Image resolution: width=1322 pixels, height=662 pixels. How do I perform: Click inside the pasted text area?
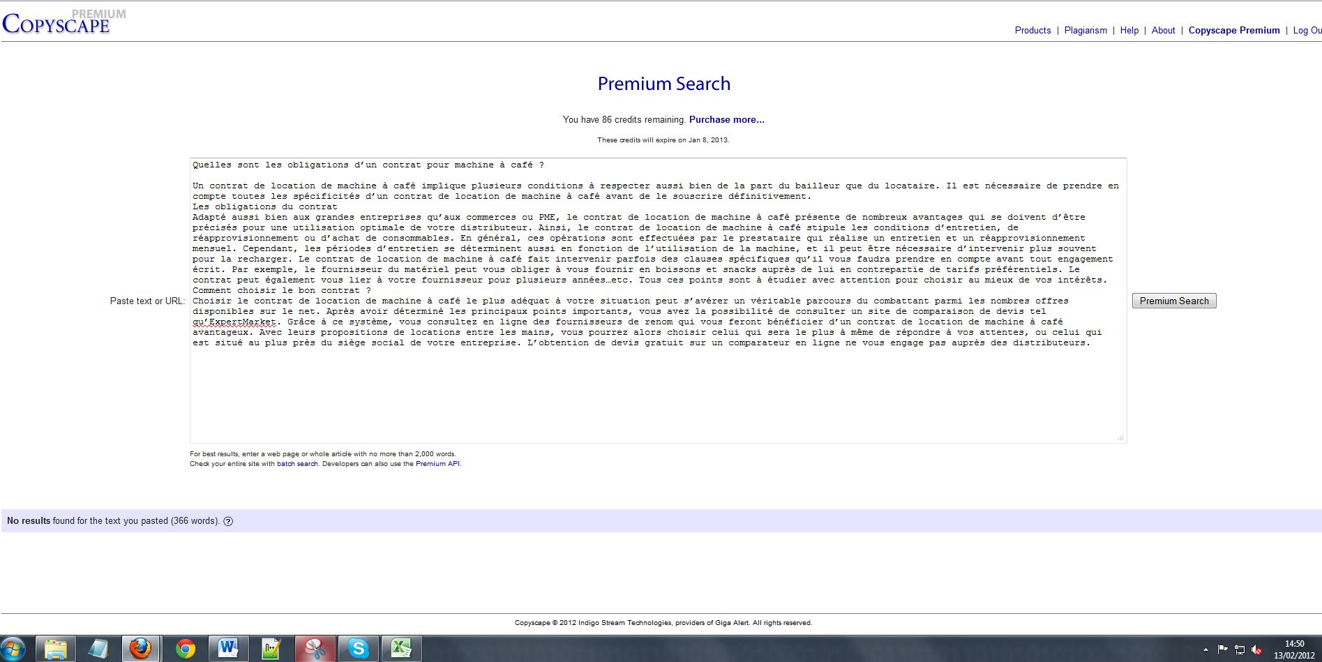[x=657, y=391]
